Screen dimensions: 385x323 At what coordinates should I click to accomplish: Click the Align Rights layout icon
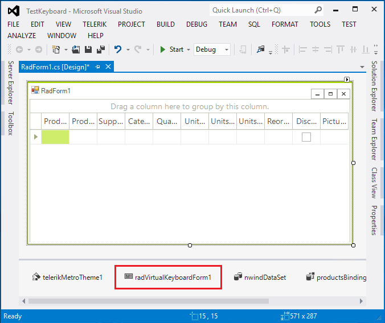click(328, 49)
